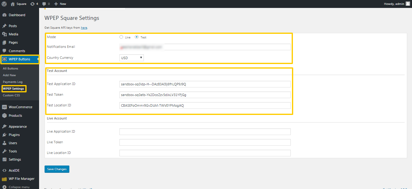The width and height of the screenshot is (412, 189).
Task: Click the 'Test Account' section heading
Action: pos(57,71)
